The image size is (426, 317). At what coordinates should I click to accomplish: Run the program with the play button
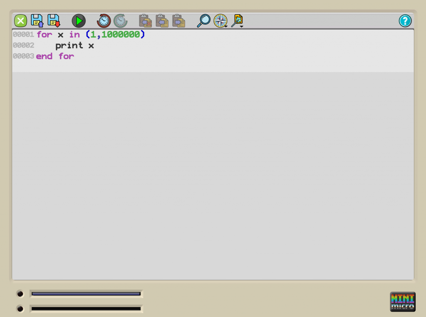79,21
